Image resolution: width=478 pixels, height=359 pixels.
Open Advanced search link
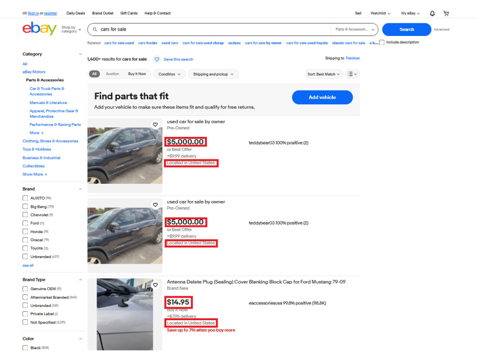point(441,29)
